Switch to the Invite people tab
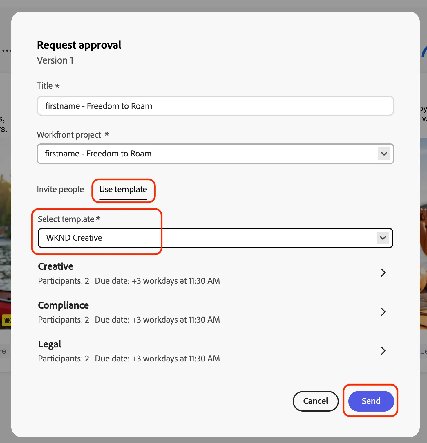 tap(60, 189)
